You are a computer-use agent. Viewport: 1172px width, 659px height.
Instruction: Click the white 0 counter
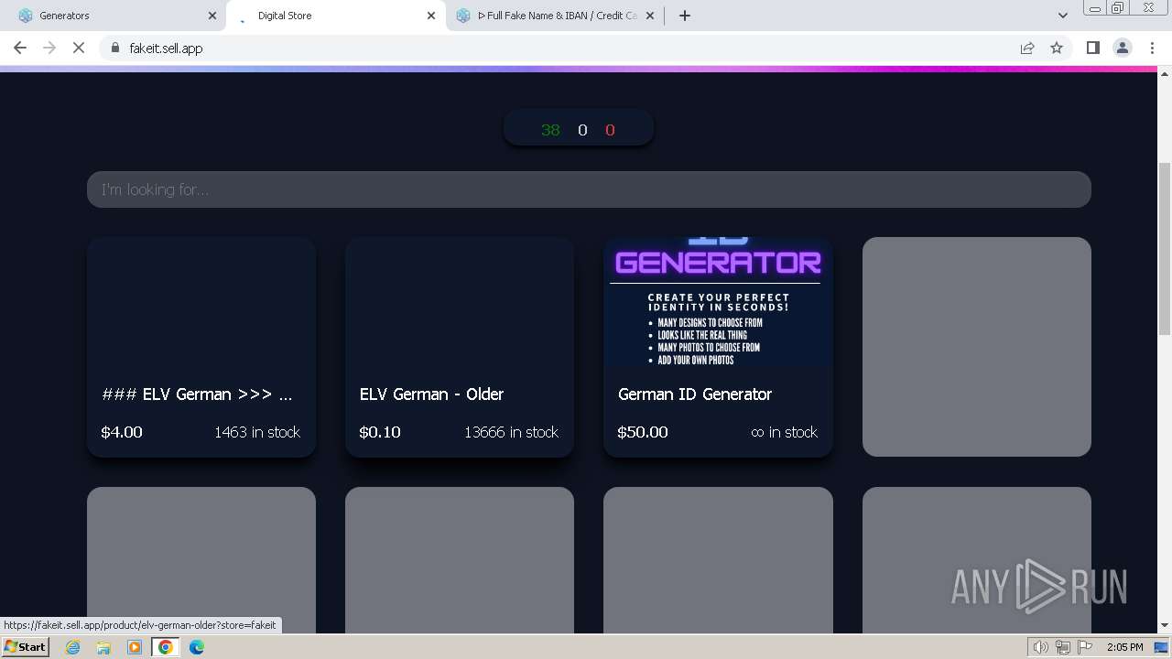point(582,130)
